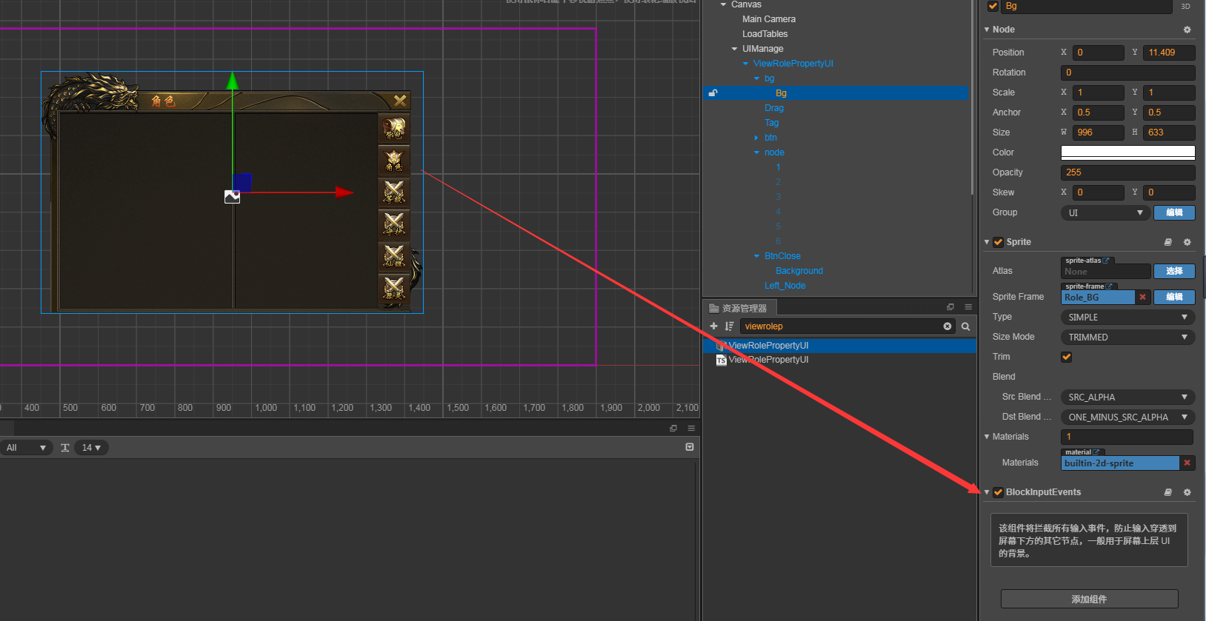
Task: Select the Background node under BtnClose
Action: click(x=799, y=271)
